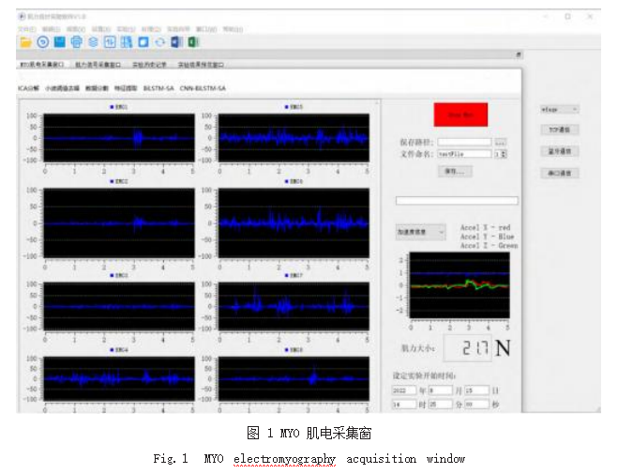Open the 加速度信息 dropdown
Image resolution: width=618 pixels, height=474 pixels.
point(420,232)
